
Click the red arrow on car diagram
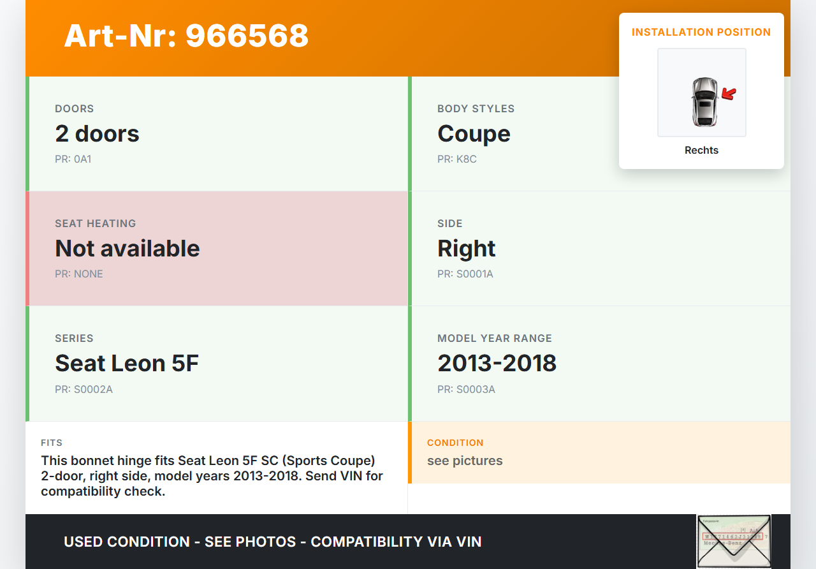coord(729,94)
